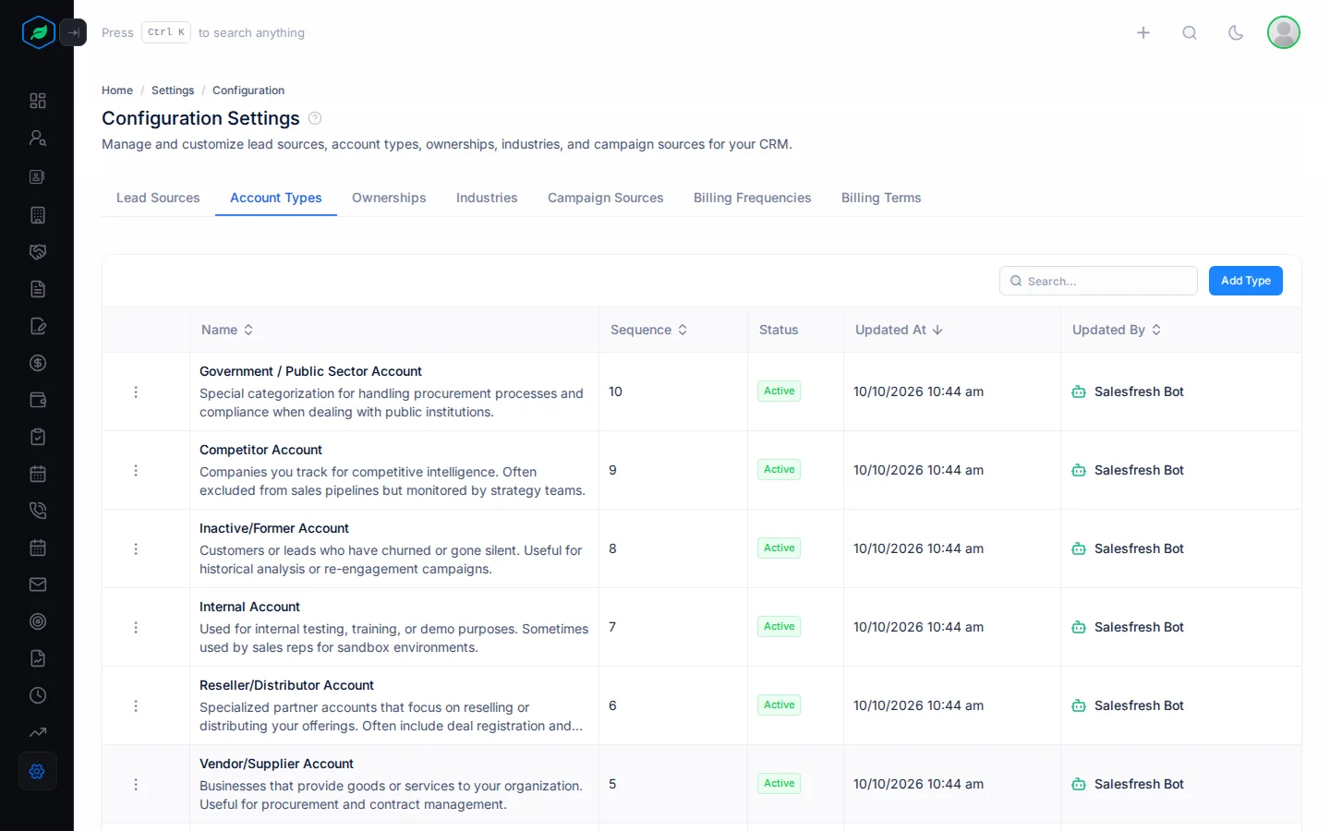Open row actions for Internal Account
The width and height of the screenshot is (1330, 831).
coord(136,627)
